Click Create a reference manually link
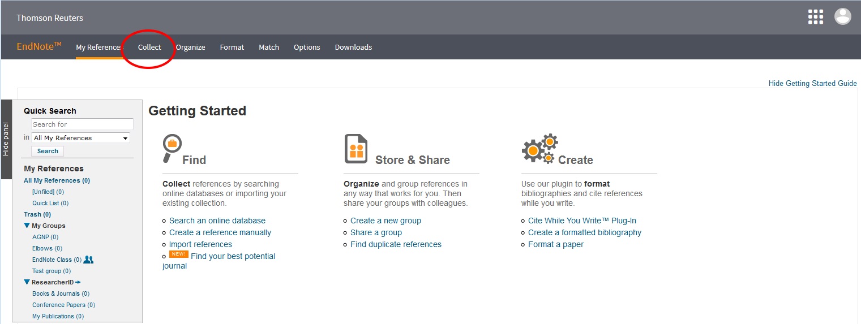The image size is (861, 324). tap(220, 232)
